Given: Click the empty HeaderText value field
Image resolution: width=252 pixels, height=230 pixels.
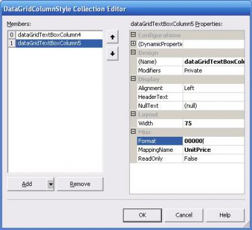Looking at the screenshot, I should click(214, 97).
